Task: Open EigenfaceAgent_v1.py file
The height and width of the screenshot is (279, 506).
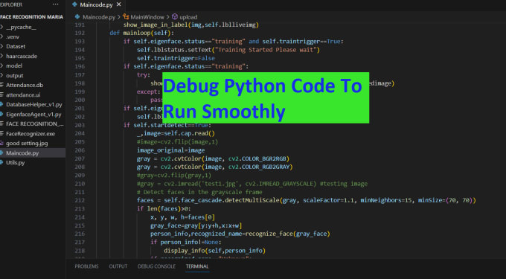Action: (x=33, y=114)
